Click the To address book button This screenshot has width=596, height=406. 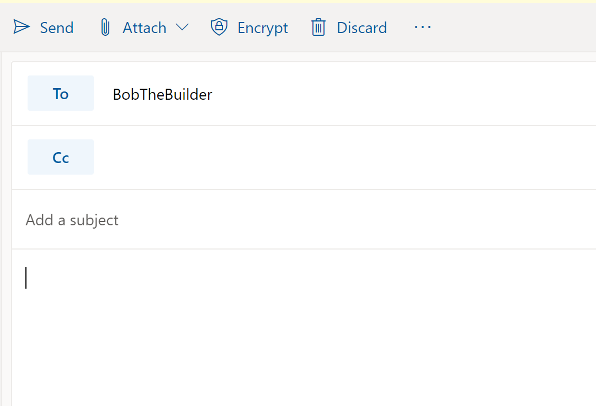pos(60,93)
